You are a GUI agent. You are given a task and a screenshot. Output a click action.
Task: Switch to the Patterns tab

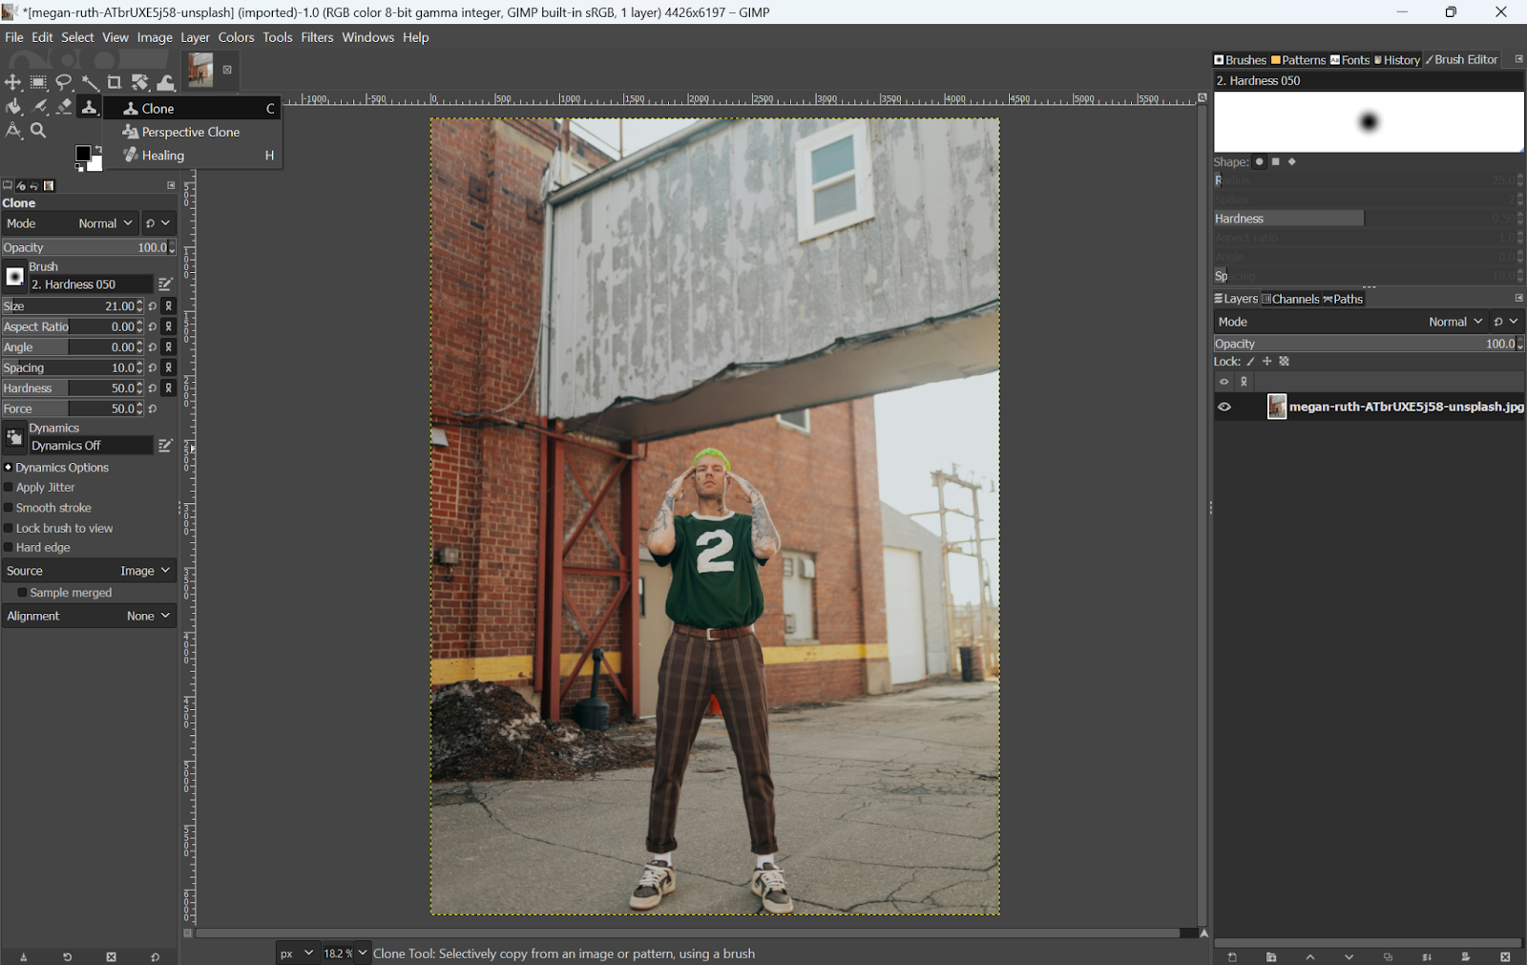pyautogui.click(x=1298, y=60)
